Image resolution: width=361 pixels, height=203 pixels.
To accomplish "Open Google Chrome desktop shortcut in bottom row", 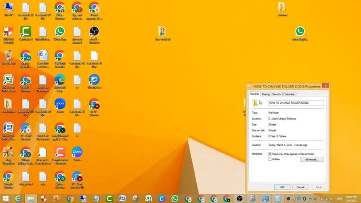I will coord(8,179).
